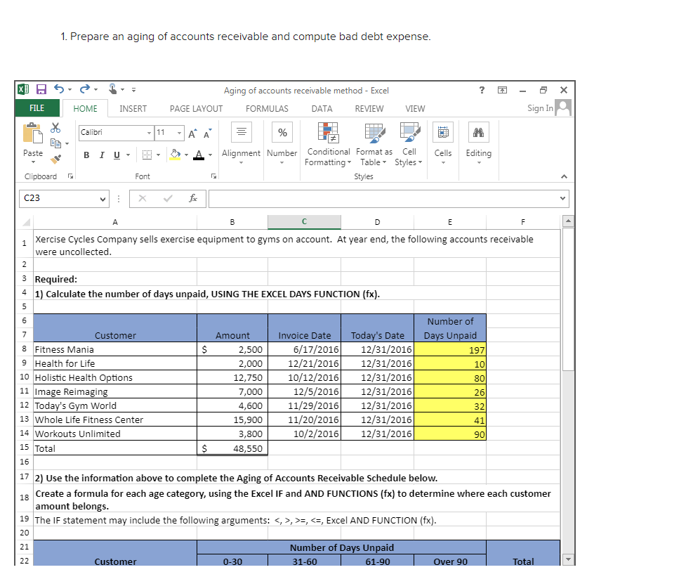Open the FILE tab

(37, 108)
